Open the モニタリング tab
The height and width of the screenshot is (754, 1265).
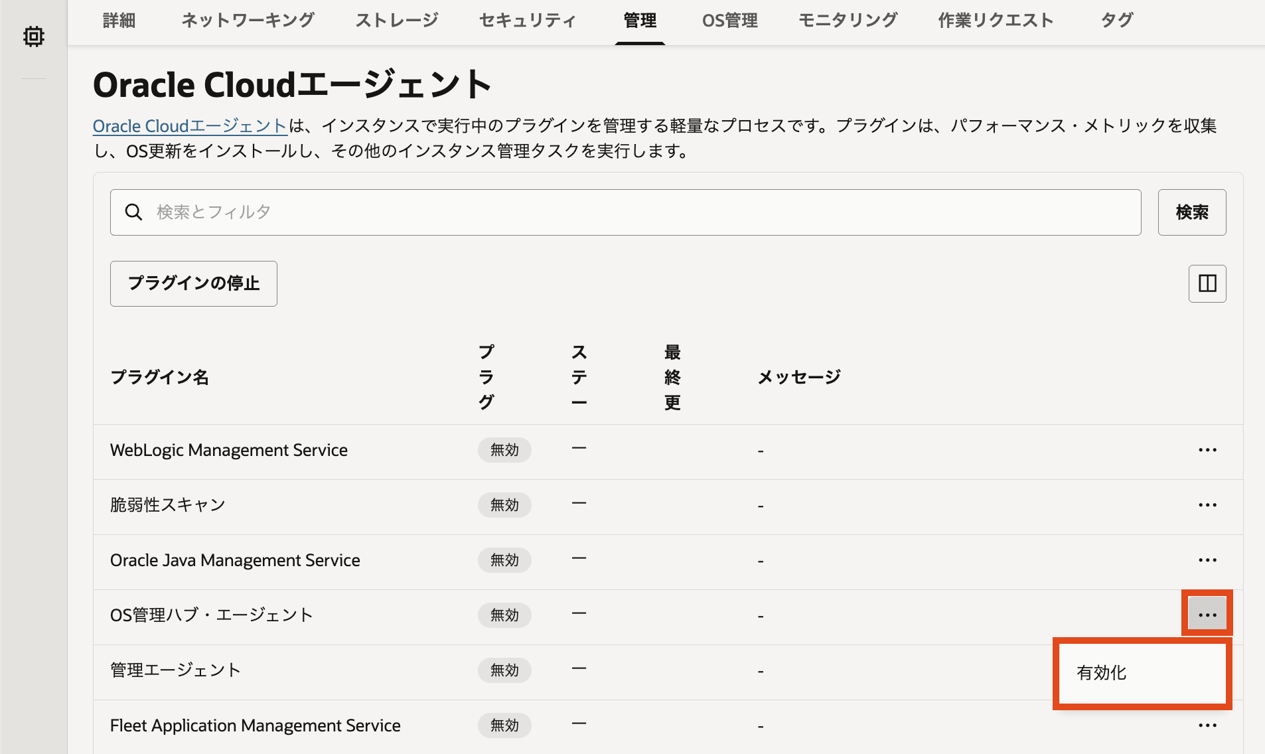click(x=848, y=21)
